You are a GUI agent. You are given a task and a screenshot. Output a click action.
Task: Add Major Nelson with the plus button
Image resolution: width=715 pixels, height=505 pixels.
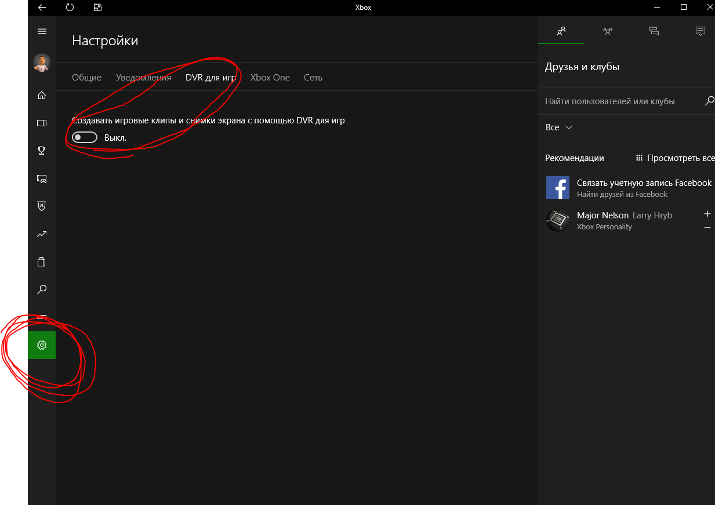point(707,214)
